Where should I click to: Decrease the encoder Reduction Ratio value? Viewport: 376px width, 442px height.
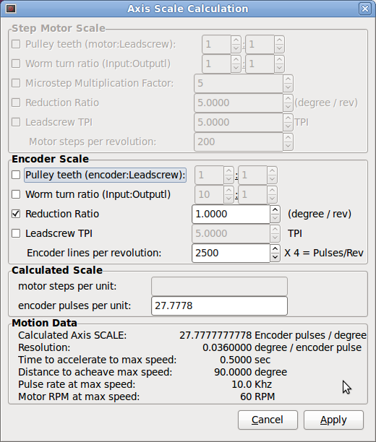tap(275, 218)
